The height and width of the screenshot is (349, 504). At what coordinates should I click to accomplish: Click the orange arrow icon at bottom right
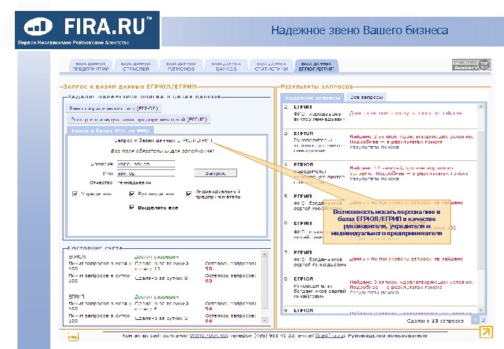tap(486, 332)
